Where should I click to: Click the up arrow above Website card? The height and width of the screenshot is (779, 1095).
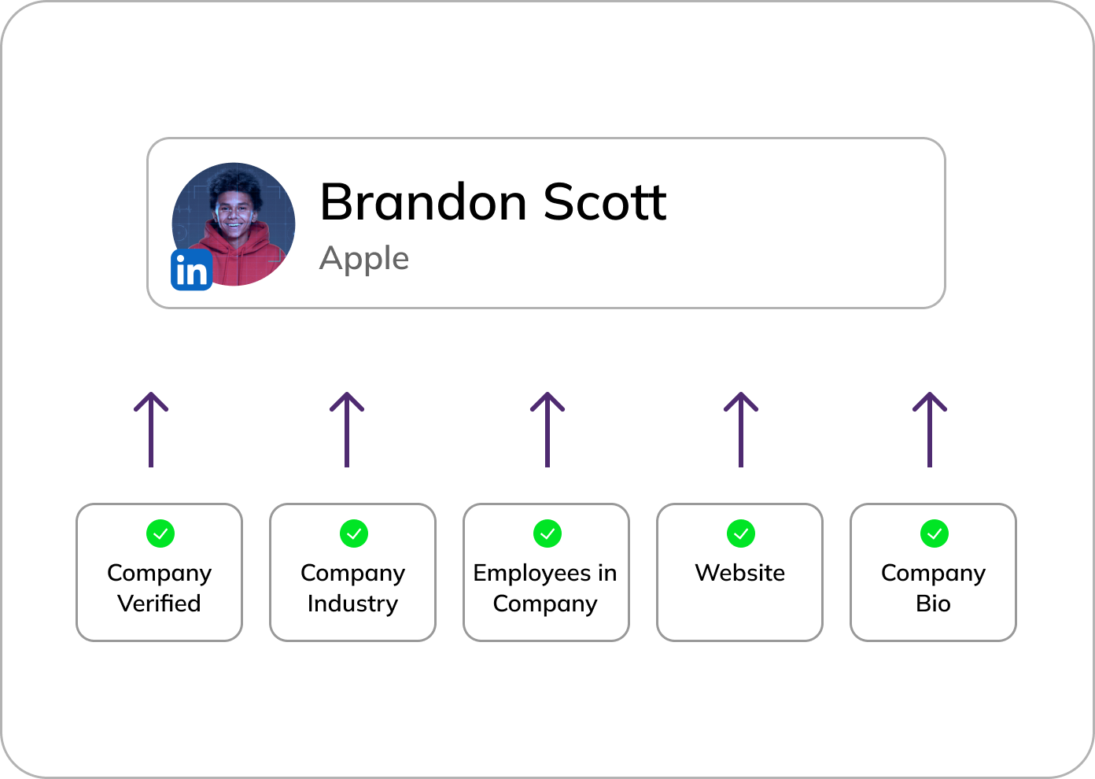click(741, 430)
